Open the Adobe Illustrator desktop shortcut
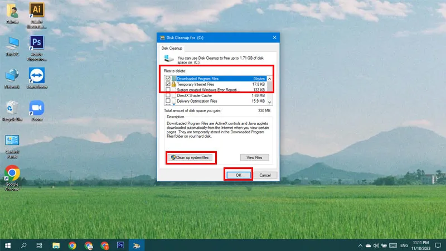The image size is (446, 251). [x=37, y=16]
